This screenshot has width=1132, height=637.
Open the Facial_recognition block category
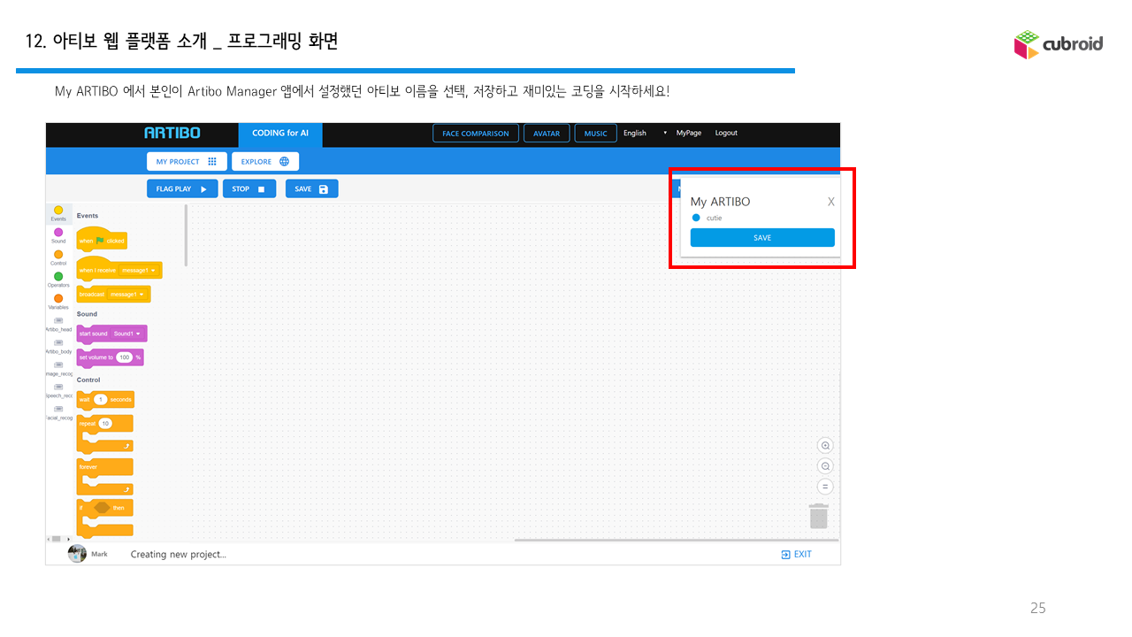tap(58, 412)
